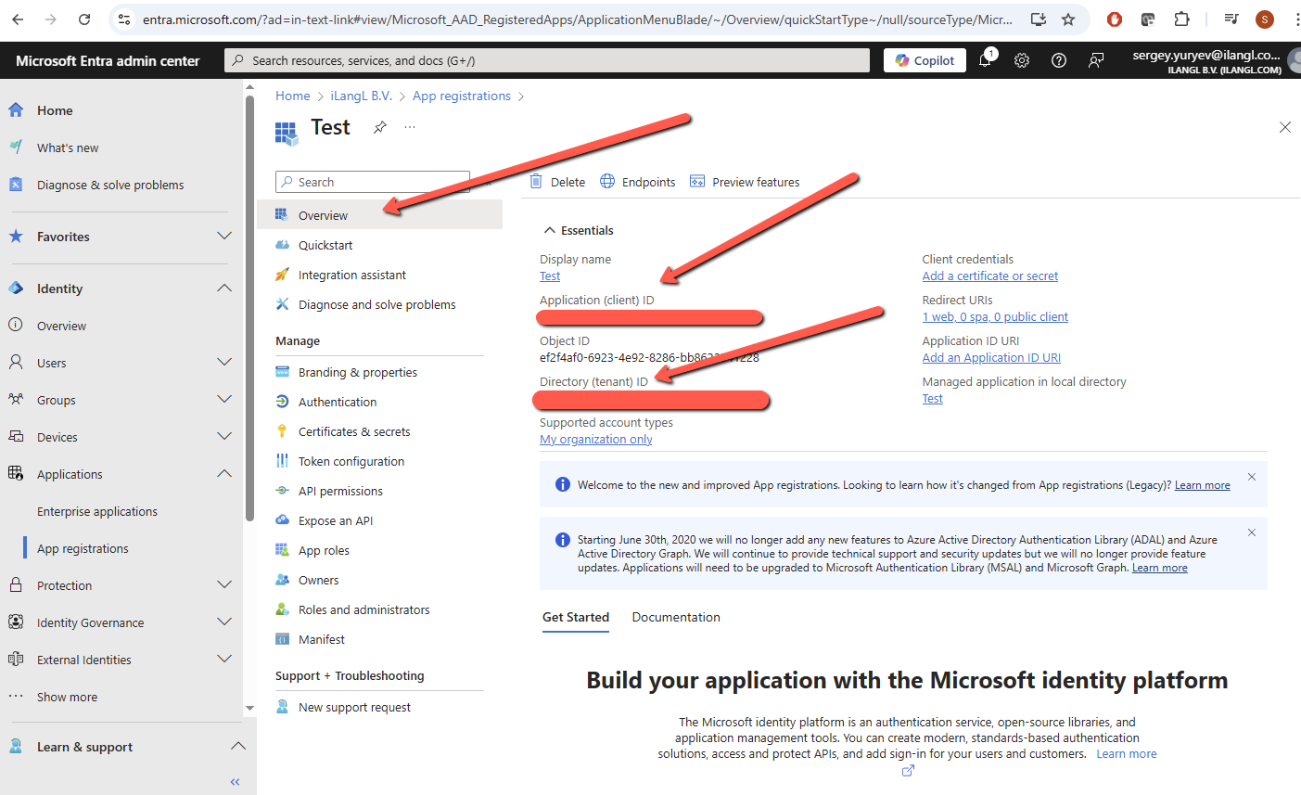Open browser extensions puzzle icon
Screen dimensions: 1301x795
pos(1181,19)
